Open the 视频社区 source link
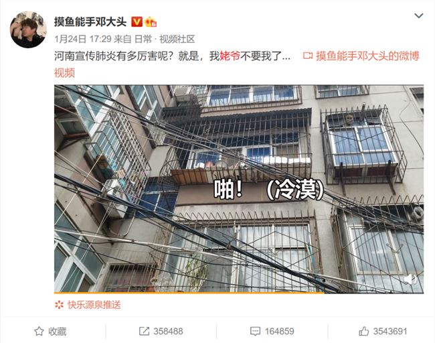 pyautogui.click(x=177, y=39)
